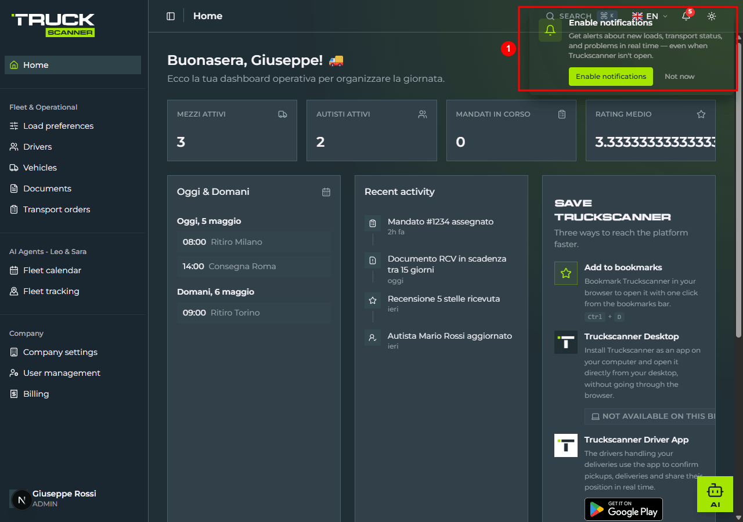The width and height of the screenshot is (743, 522).
Task: Open the Fleet calendar page
Action: pyautogui.click(x=73, y=270)
